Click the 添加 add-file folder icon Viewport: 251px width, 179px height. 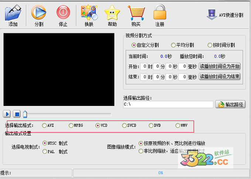point(13,13)
